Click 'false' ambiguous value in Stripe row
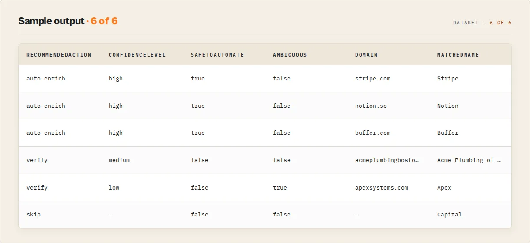Image resolution: width=530 pixels, height=243 pixels. point(282,78)
